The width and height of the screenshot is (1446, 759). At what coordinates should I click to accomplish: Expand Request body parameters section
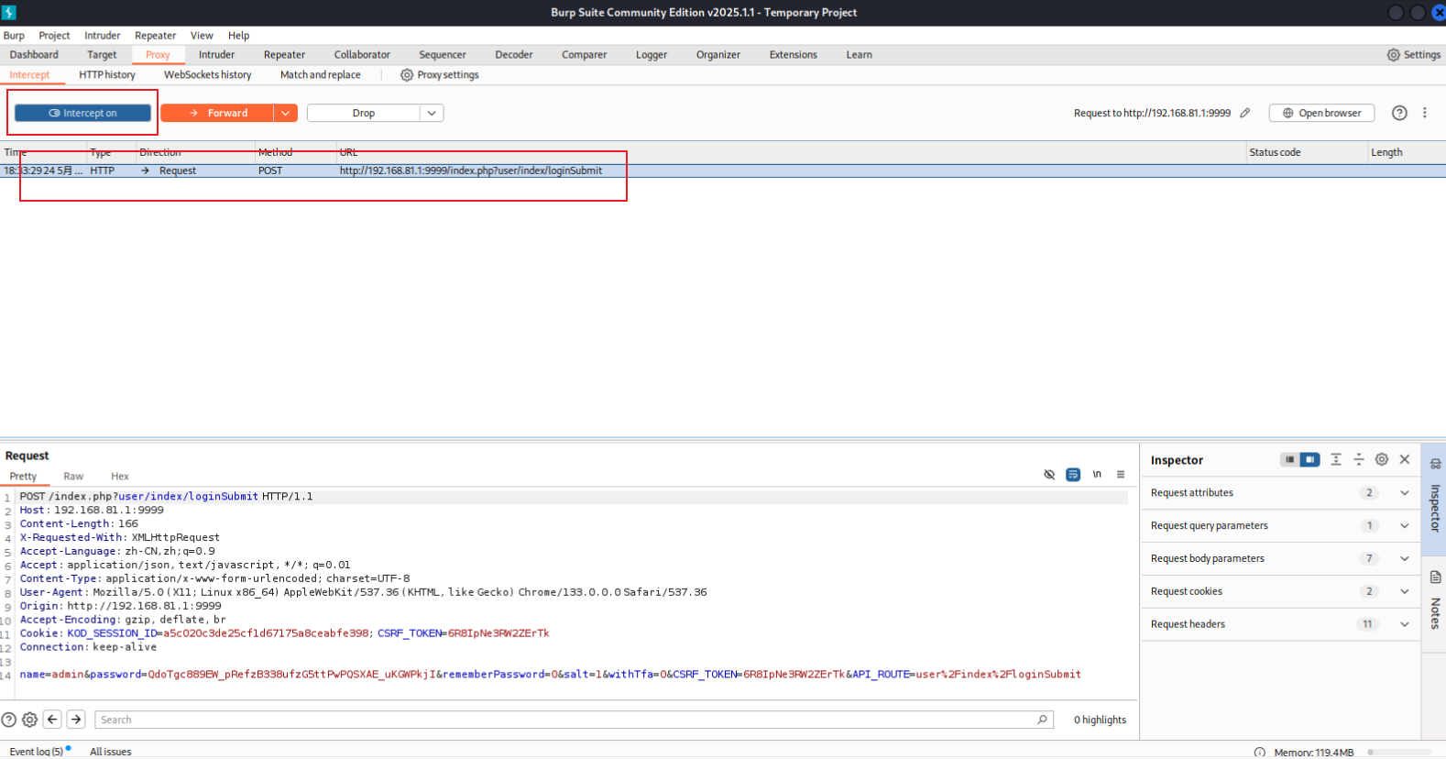point(1404,558)
